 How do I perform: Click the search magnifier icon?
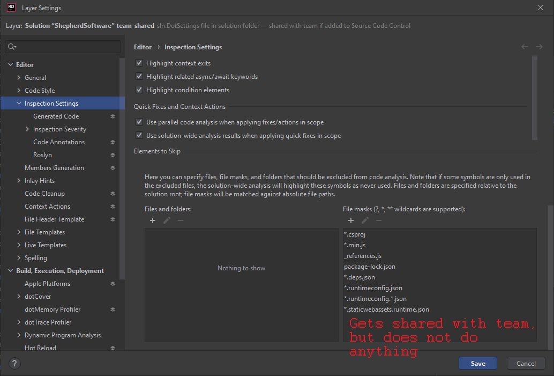[12, 47]
